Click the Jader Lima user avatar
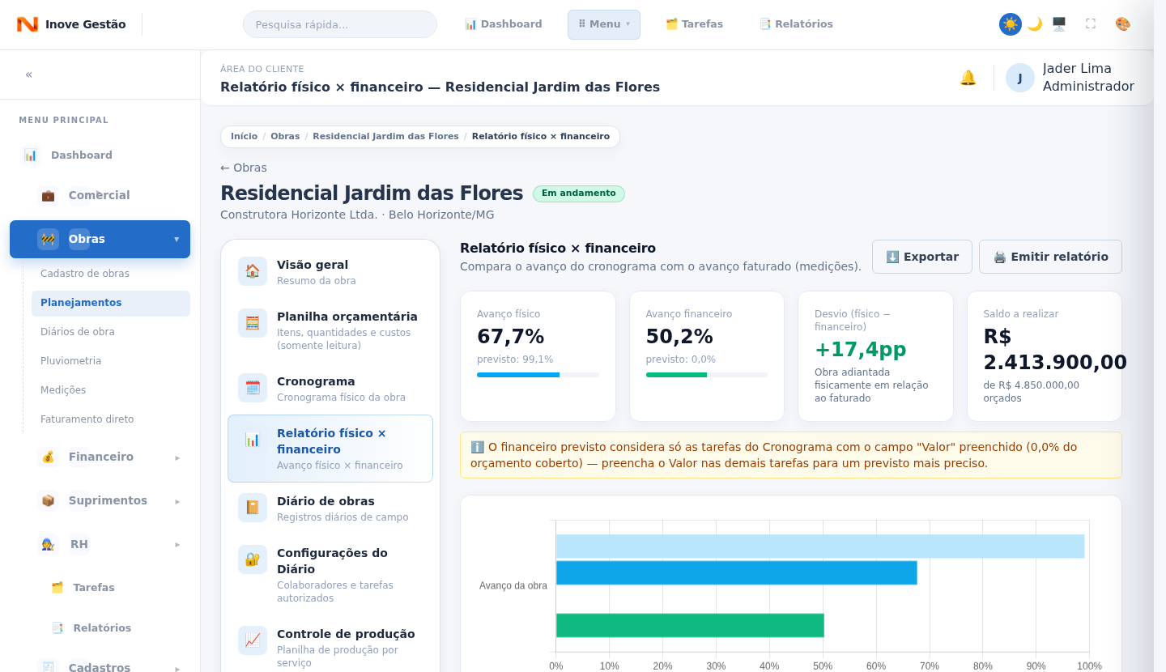The width and height of the screenshot is (1166, 672). pyautogui.click(x=1020, y=78)
